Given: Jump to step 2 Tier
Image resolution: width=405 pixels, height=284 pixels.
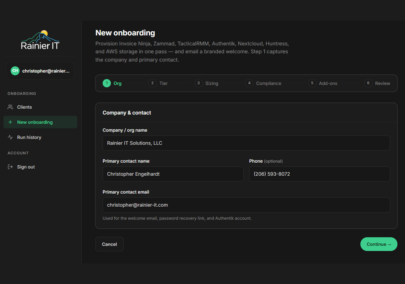Looking at the screenshot, I should click(x=158, y=83).
